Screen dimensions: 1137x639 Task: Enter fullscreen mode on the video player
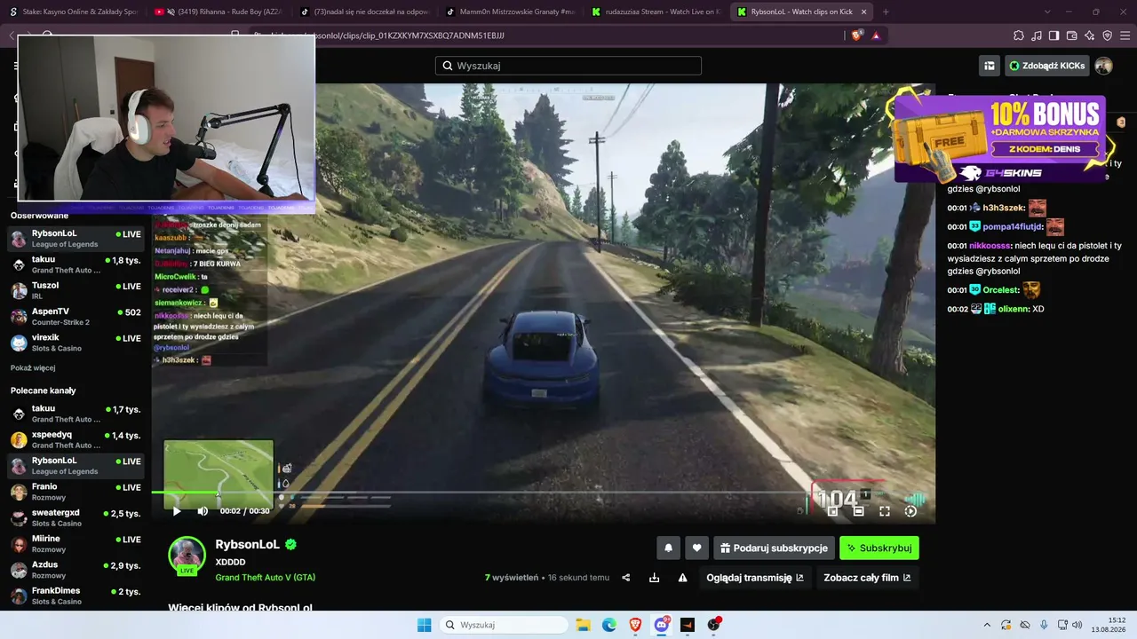click(885, 511)
